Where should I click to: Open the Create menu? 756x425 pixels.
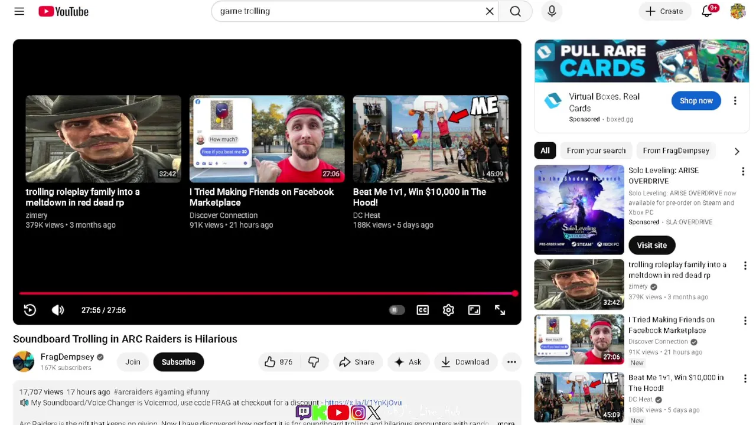tap(664, 11)
